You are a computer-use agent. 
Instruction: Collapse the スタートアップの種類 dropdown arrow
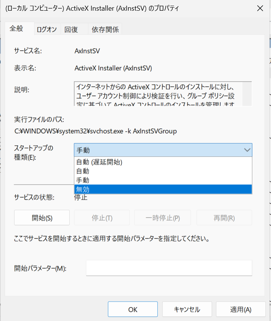tap(246, 150)
